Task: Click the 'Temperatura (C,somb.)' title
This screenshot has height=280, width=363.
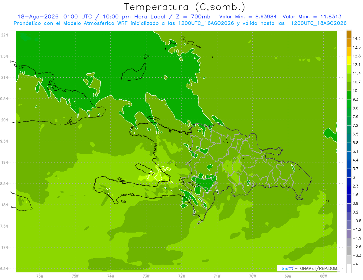Action: tap(185, 7)
